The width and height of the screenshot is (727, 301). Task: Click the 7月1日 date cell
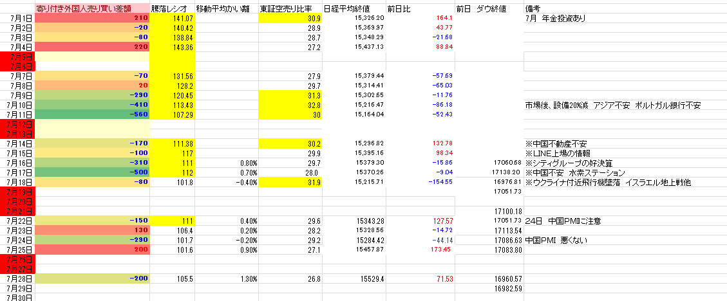coord(18,19)
